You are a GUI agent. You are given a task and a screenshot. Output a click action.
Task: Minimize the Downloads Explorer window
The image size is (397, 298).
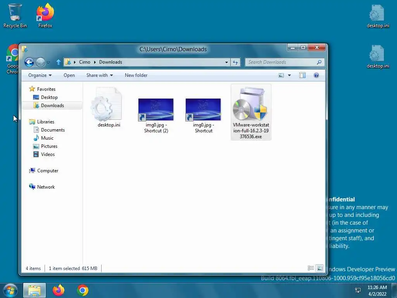(x=293, y=48)
